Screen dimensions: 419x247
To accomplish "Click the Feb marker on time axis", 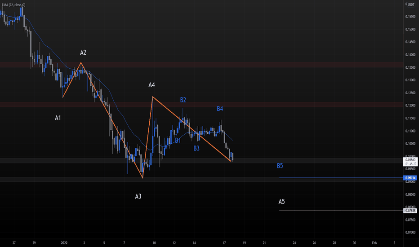I will (374, 243).
